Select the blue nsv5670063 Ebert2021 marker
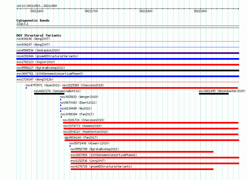 (61, 105)
